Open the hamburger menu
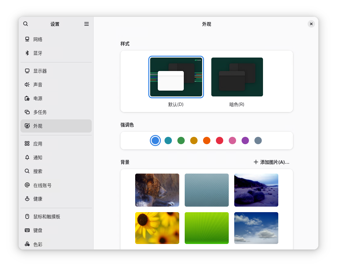337x270 pixels. 87,24
